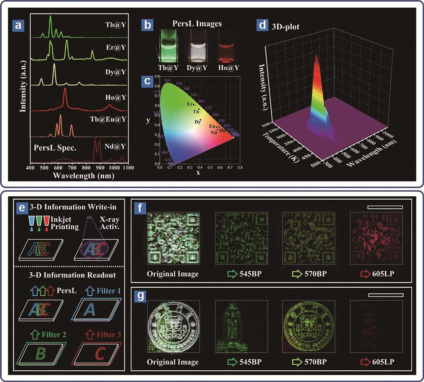Click the panel "g" label badge
The width and height of the screenshot is (424, 382).
coord(140,296)
